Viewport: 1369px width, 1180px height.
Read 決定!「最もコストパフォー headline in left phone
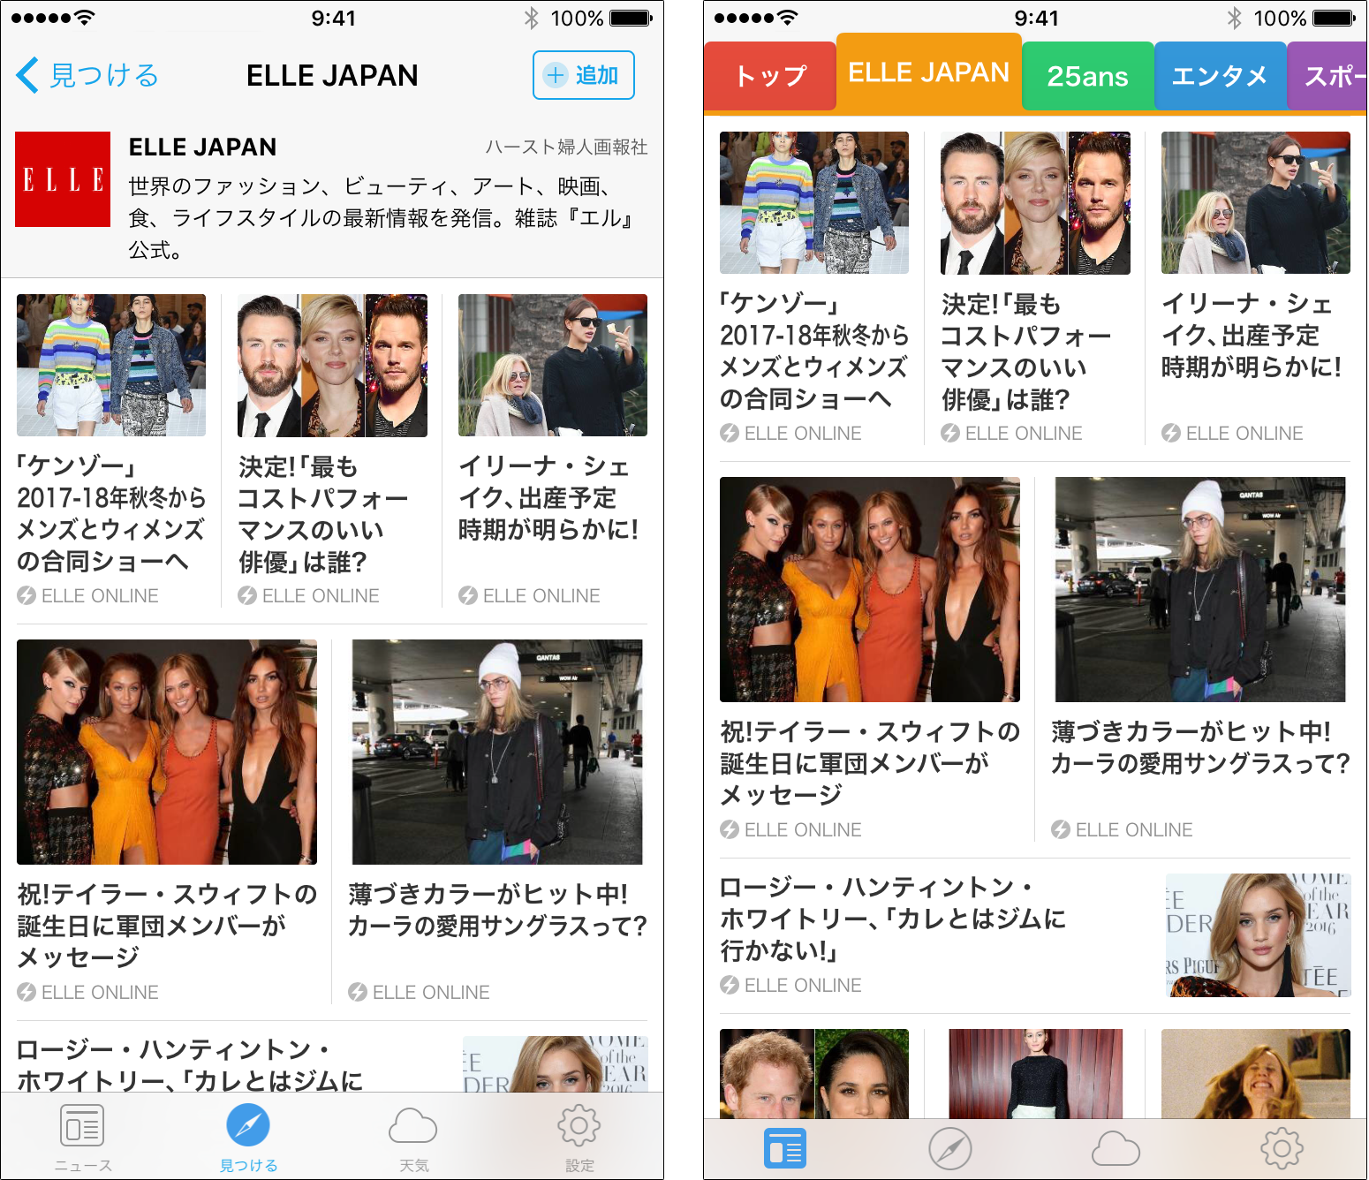click(323, 513)
